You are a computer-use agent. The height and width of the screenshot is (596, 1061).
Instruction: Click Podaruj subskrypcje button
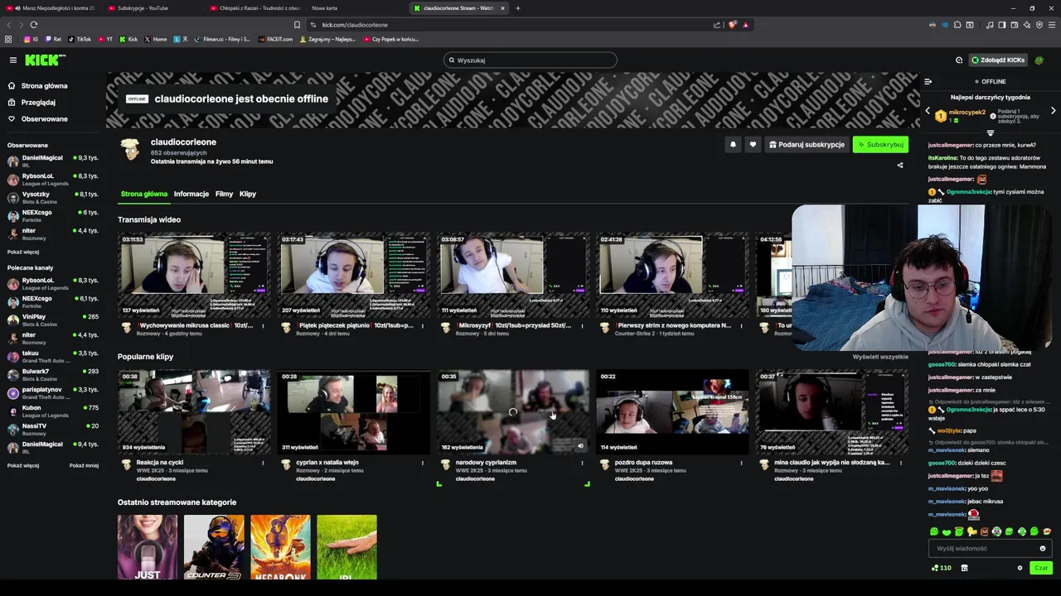coord(807,144)
